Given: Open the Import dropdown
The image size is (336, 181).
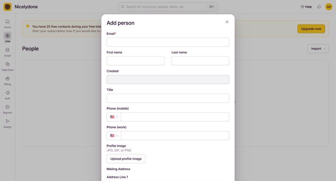Looking at the screenshot, I should [x=318, y=49].
